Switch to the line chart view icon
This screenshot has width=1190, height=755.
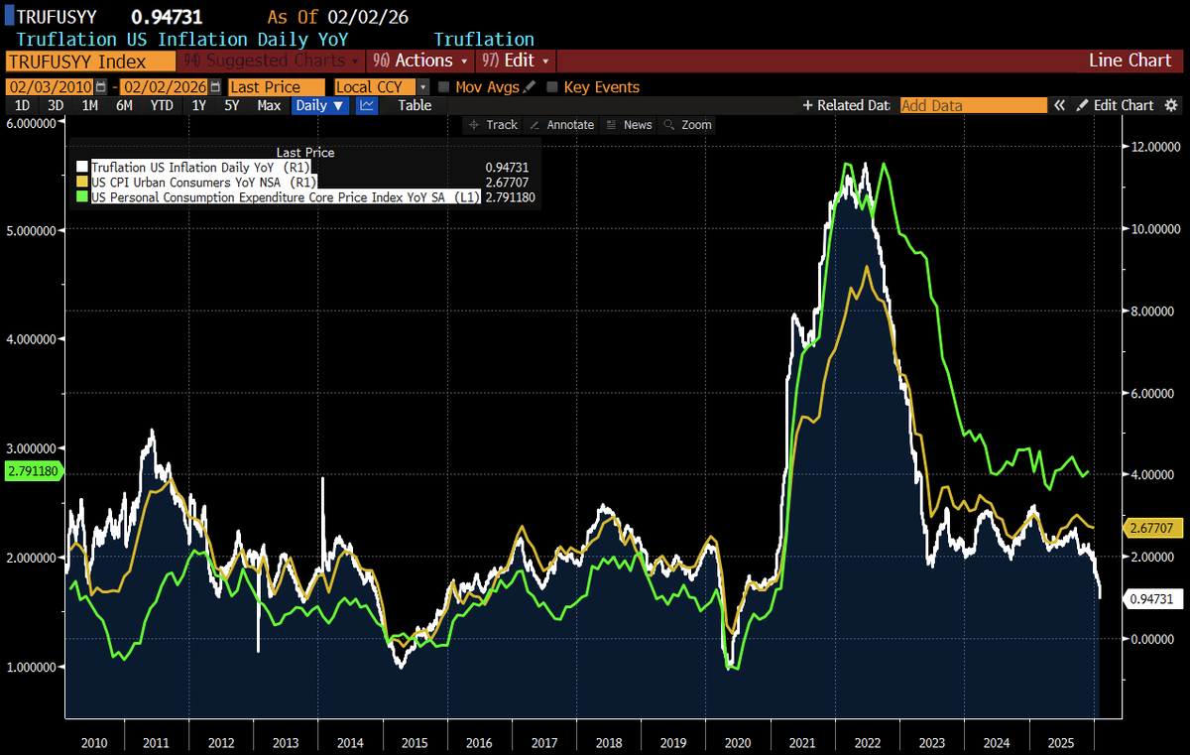coord(367,105)
